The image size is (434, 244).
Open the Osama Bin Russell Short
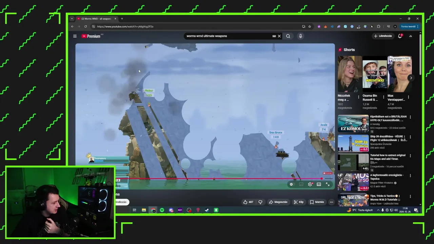tap(375, 74)
